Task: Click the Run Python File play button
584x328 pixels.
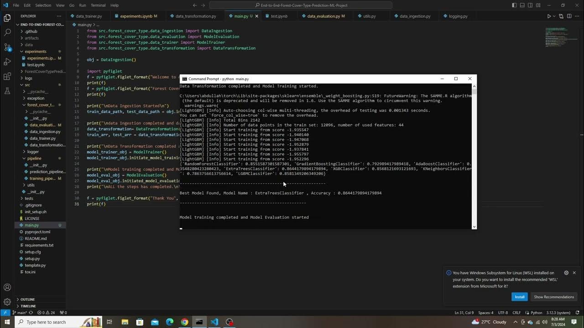Action: point(549,16)
